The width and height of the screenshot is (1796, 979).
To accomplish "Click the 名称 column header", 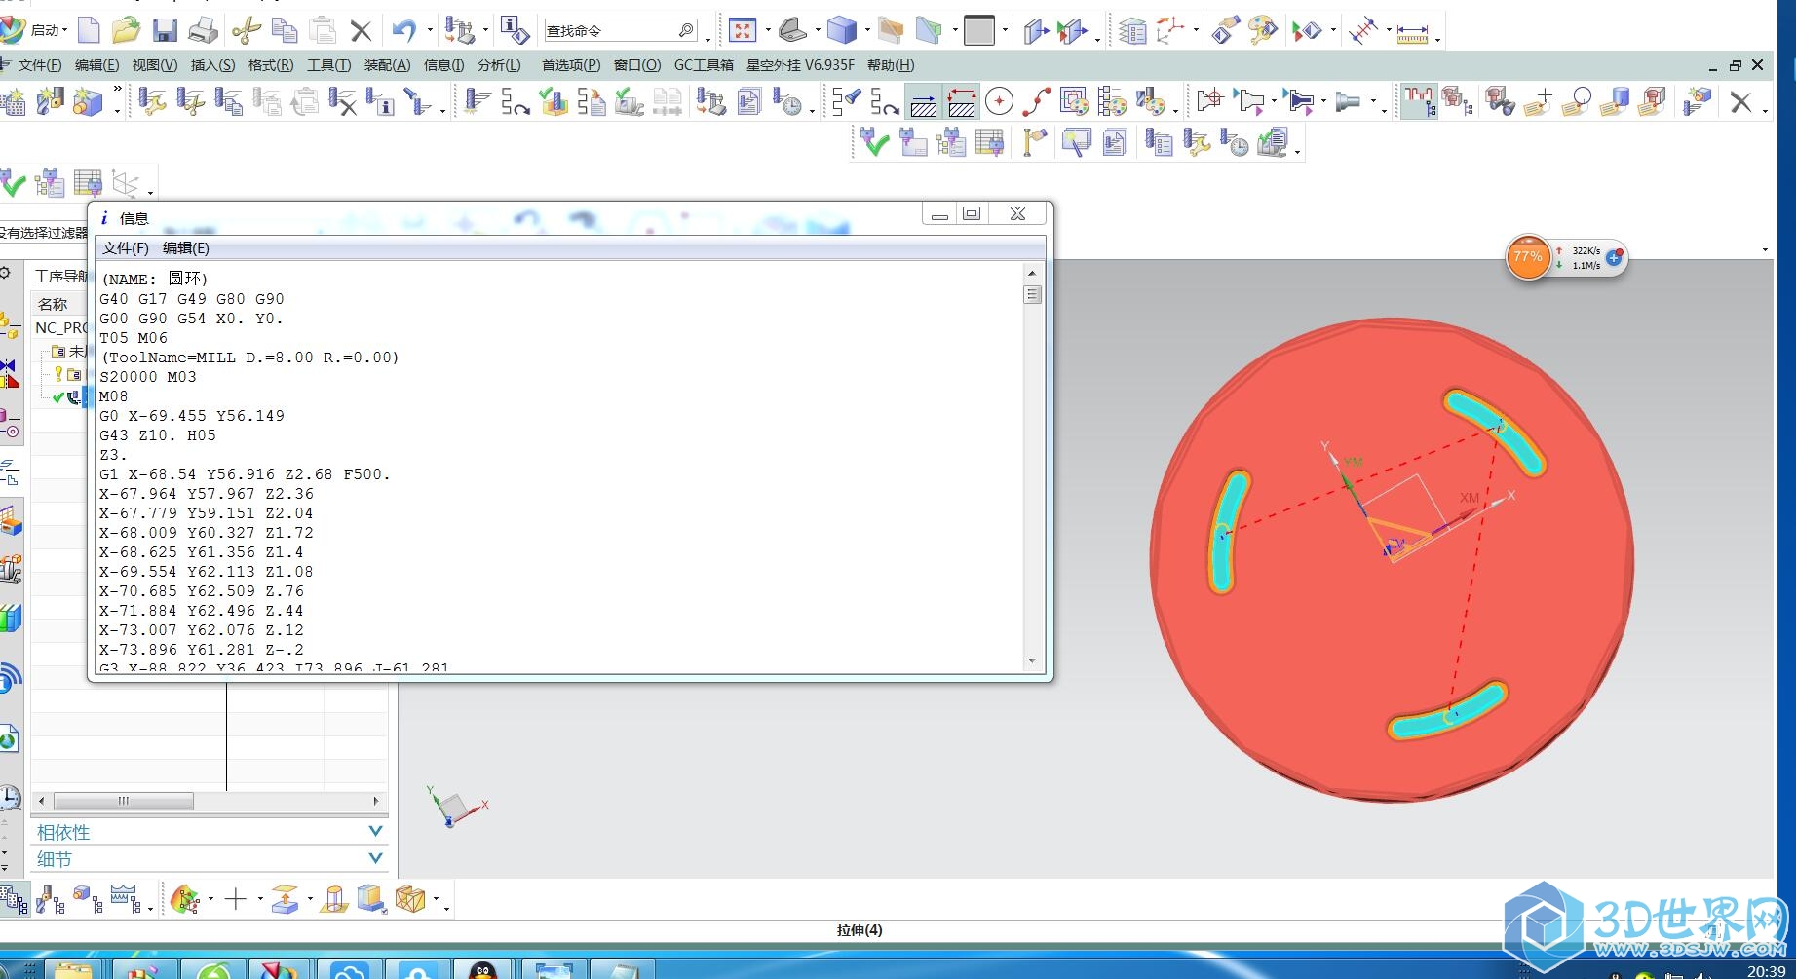I will 53,304.
